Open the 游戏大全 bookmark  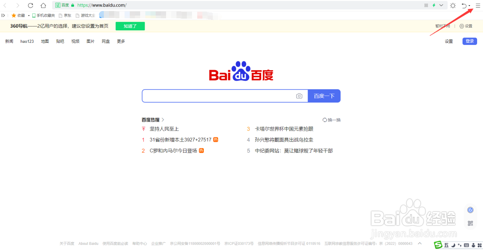[x=85, y=16]
